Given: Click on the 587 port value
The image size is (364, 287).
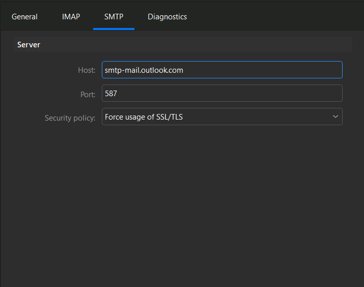Looking at the screenshot, I should (x=111, y=94).
